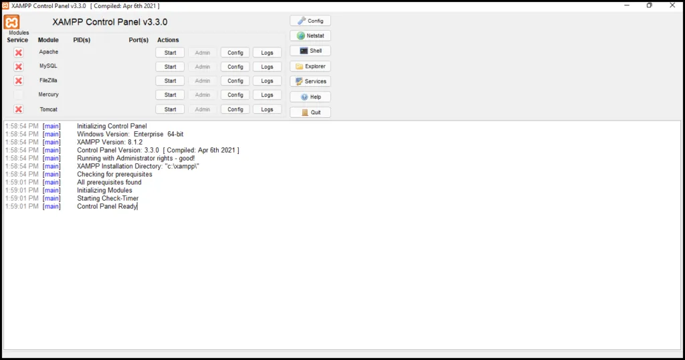Viewport: 685px width, 360px height.
Task: Open Tomcat Logs menu
Action: (267, 109)
